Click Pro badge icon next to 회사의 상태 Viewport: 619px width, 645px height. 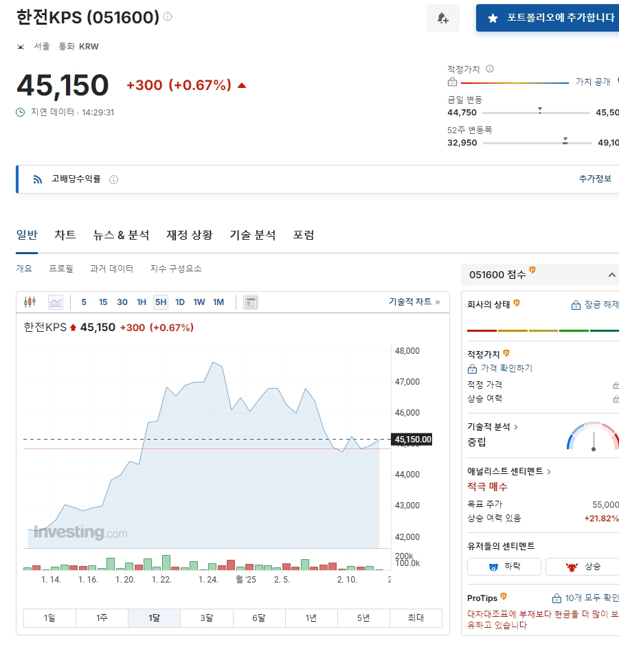pyautogui.click(x=517, y=303)
